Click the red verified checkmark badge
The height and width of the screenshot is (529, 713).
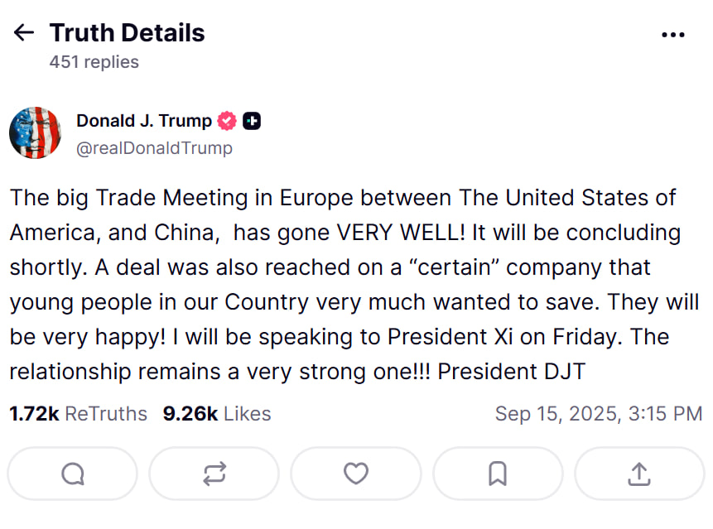click(x=227, y=121)
